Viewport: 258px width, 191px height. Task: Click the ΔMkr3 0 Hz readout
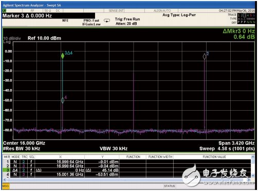238,31
